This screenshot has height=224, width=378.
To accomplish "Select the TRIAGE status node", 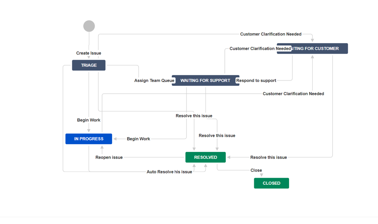I will point(89,65).
